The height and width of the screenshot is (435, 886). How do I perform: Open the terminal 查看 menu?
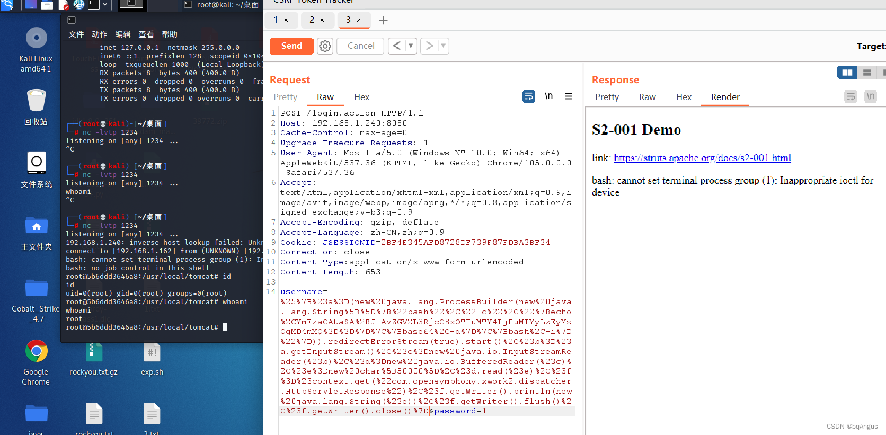click(146, 34)
